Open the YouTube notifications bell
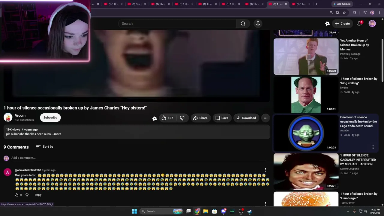 359,24
